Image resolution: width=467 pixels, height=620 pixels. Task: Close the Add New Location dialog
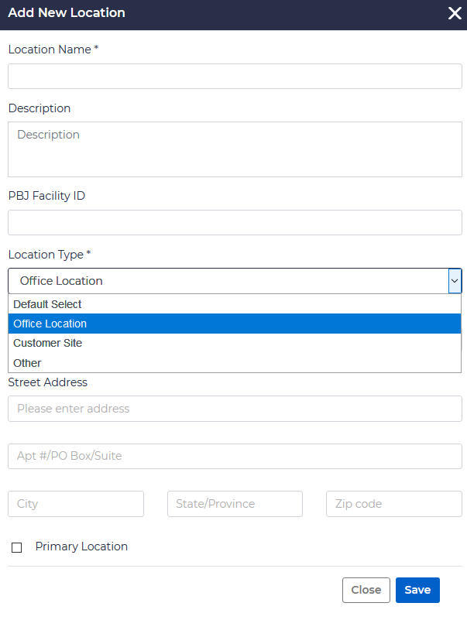pos(454,13)
